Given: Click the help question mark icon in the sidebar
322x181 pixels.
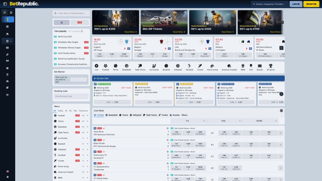Looking at the screenshot, I should (8, 177).
